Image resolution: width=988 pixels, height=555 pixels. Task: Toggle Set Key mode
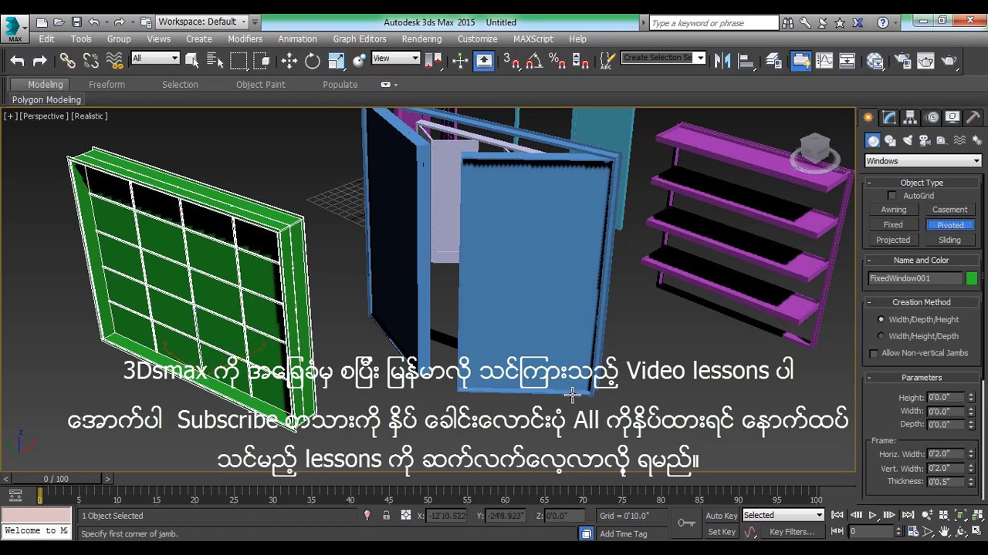(722, 532)
